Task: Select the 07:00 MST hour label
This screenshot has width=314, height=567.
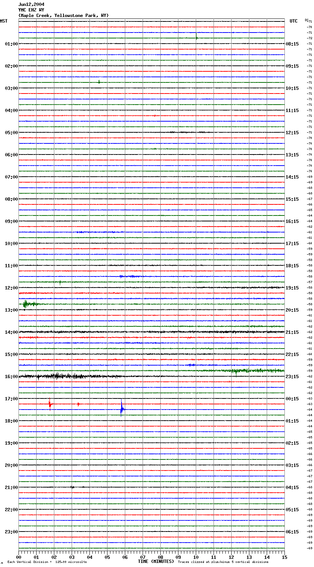Action: [x=11, y=177]
